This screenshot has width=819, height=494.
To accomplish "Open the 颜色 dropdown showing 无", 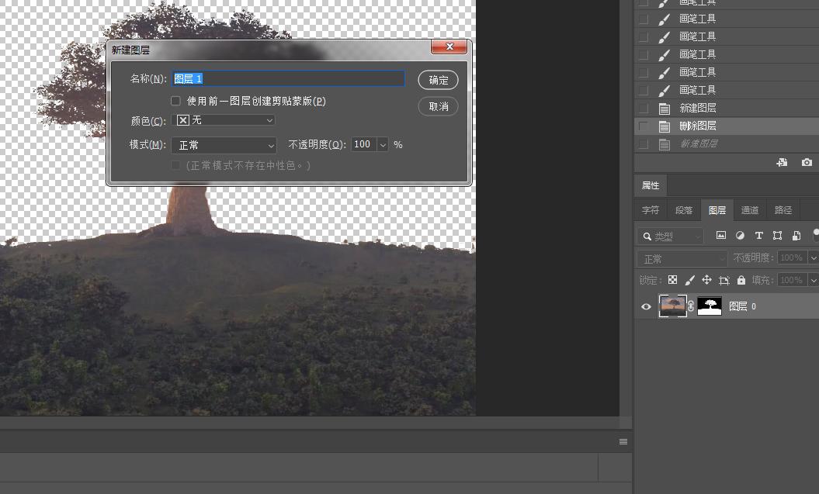I will (x=224, y=120).
